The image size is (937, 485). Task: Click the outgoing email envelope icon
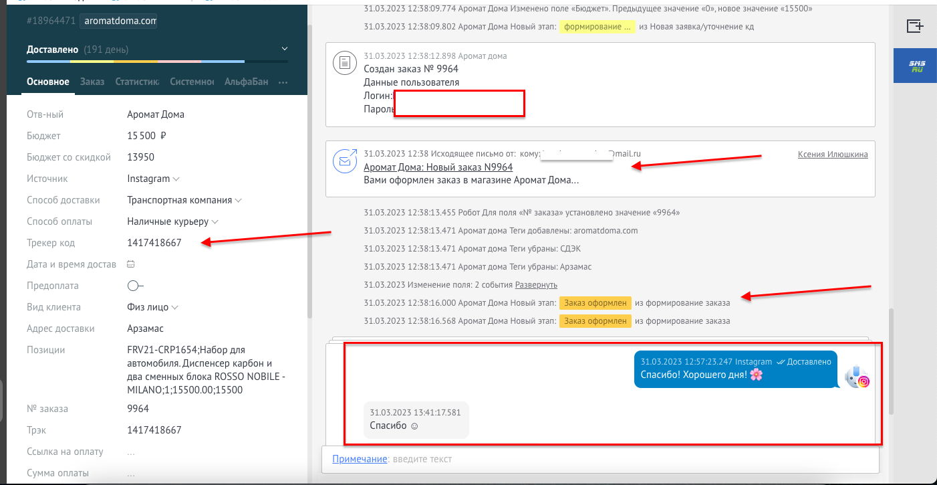coord(344,161)
